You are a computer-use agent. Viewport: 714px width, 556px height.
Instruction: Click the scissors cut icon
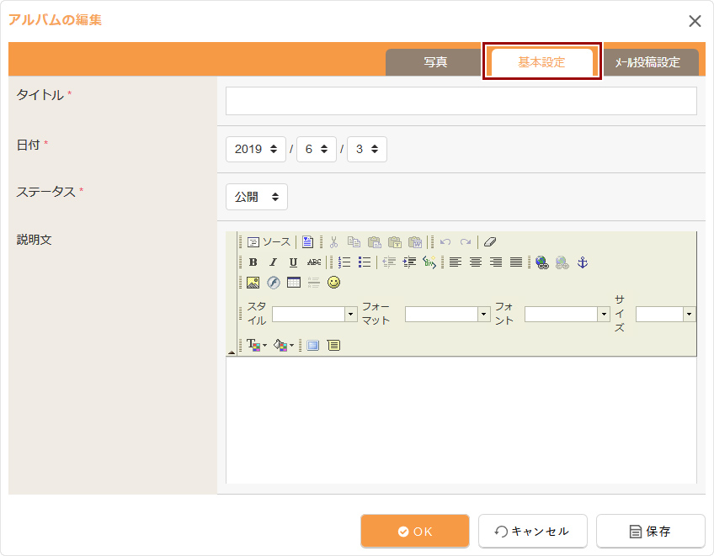(x=333, y=241)
